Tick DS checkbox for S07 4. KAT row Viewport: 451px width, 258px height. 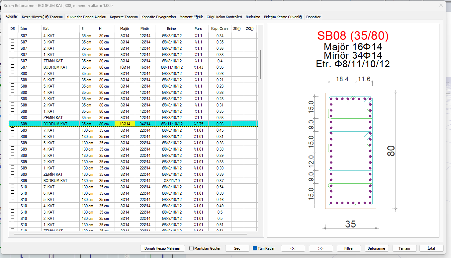tap(13, 34)
